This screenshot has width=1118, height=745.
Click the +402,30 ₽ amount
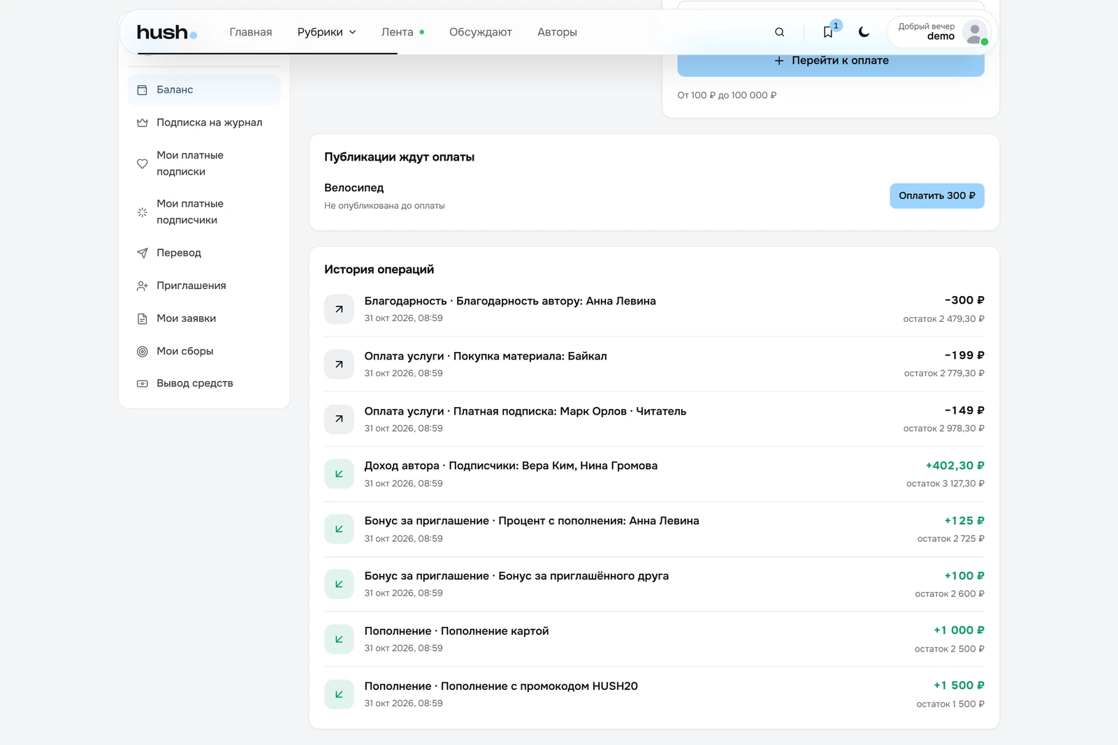pos(954,466)
